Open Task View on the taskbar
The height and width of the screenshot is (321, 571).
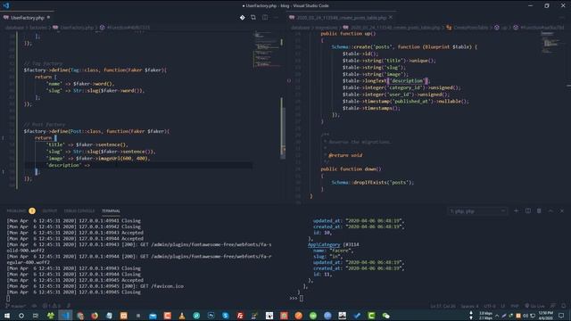coord(36,316)
